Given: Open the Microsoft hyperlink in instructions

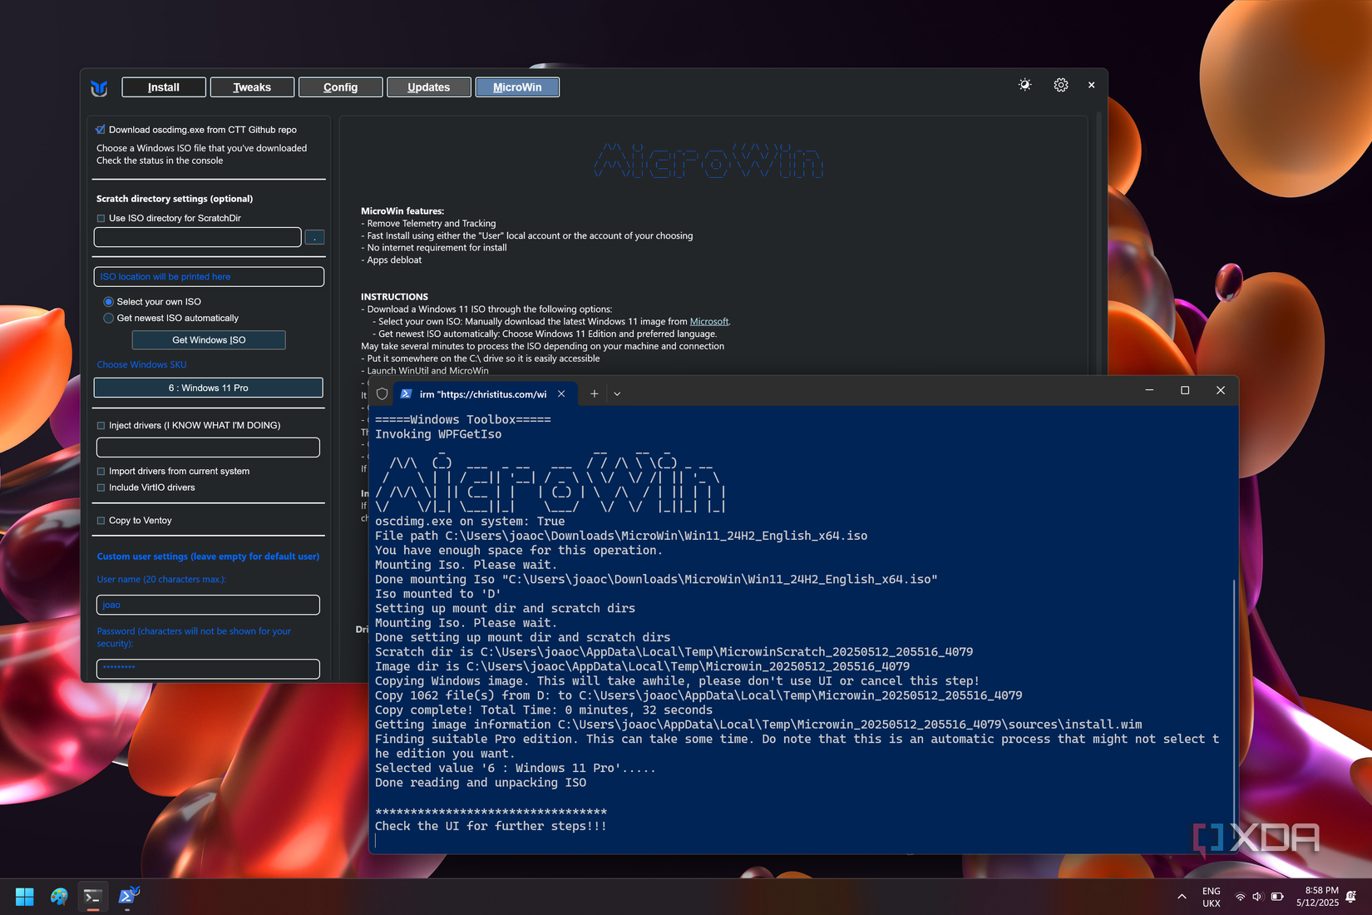Looking at the screenshot, I should (709, 321).
